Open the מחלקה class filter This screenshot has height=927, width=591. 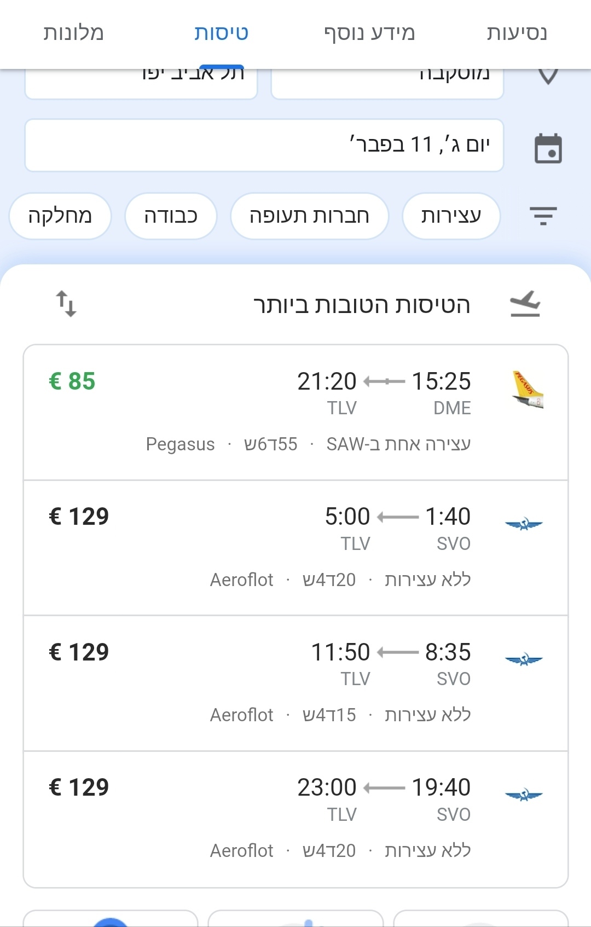60,216
